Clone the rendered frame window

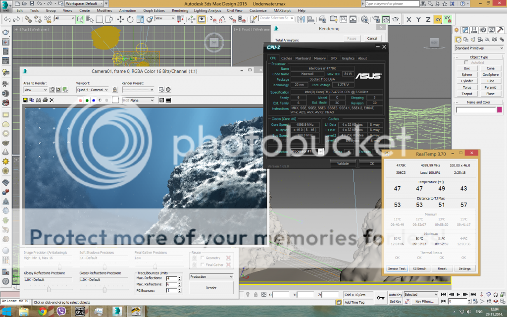coord(39,100)
